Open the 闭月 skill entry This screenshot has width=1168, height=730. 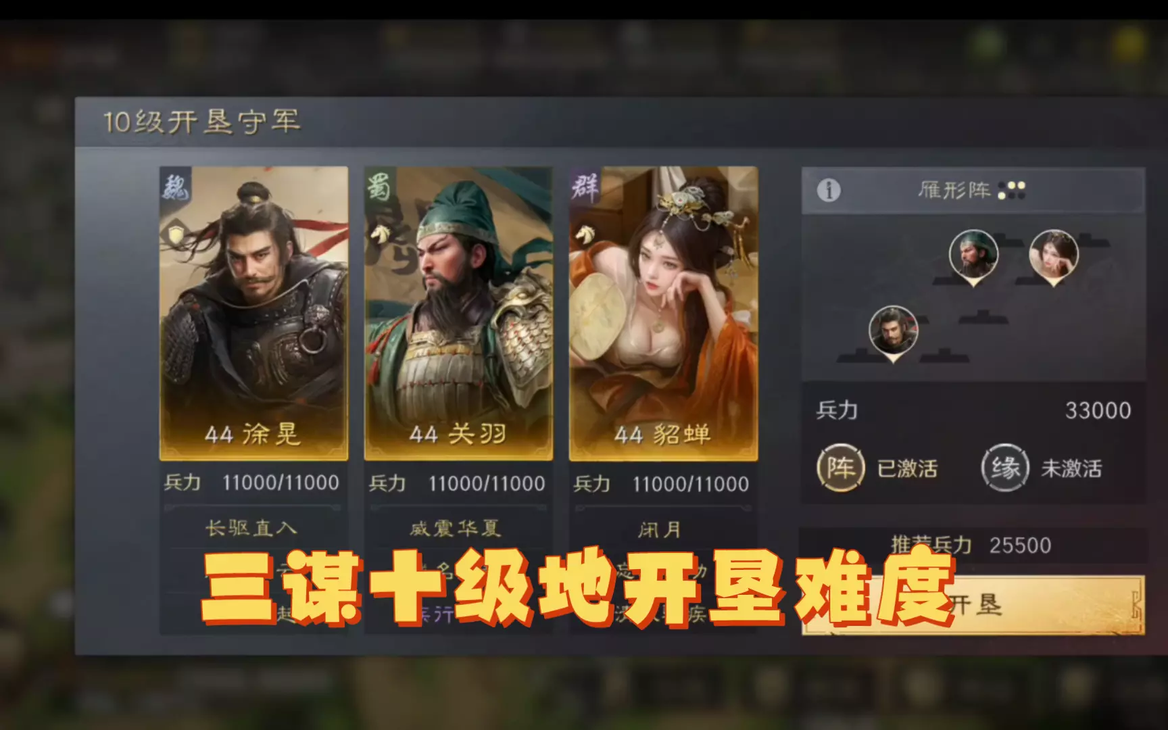coord(660,529)
